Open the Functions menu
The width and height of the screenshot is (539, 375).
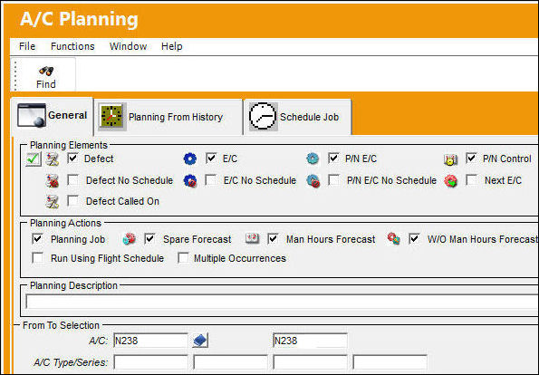point(72,46)
